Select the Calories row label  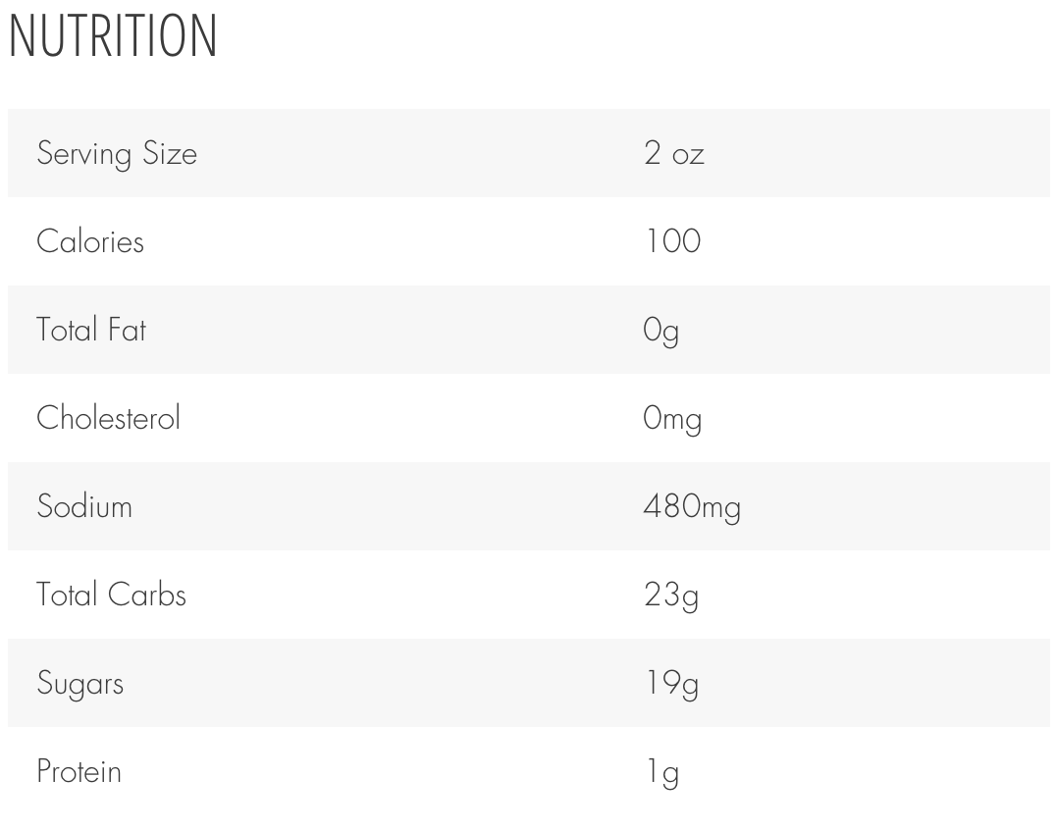click(x=90, y=241)
